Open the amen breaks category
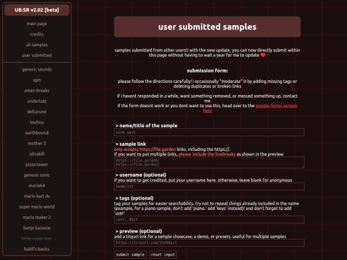Screen dimensions: 347x260 37,91
